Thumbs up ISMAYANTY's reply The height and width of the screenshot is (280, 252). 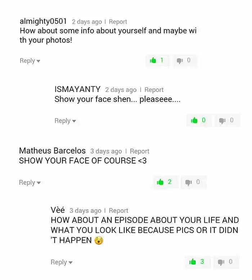click(199, 120)
